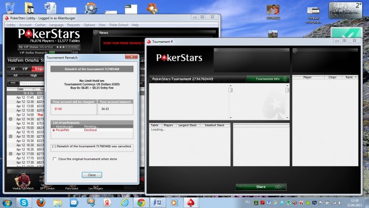
Task: Open the Yandex icon on the taskbar
Action: tap(108, 203)
